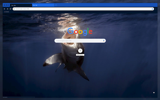Screen dimensions: 160x100
Task: Click the center Google search box
Action: tap(80, 41)
